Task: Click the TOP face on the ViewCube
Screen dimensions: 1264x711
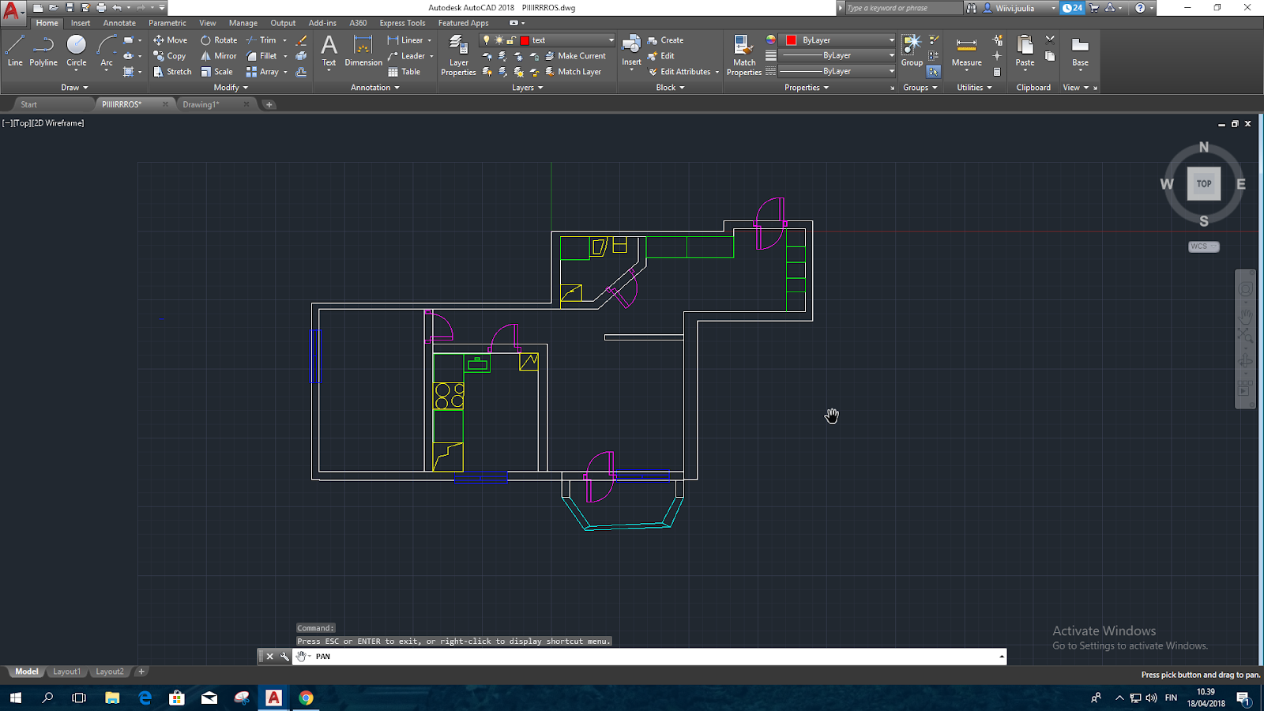Action: coord(1203,183)
